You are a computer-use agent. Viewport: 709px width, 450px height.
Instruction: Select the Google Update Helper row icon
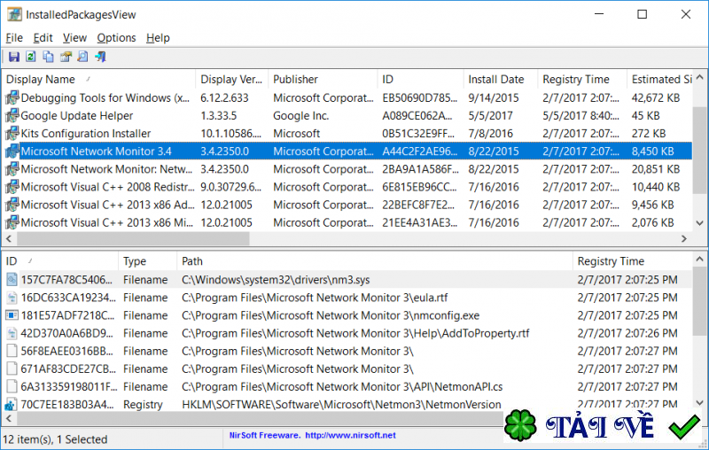pyautogui.click(x=12, y=116)
